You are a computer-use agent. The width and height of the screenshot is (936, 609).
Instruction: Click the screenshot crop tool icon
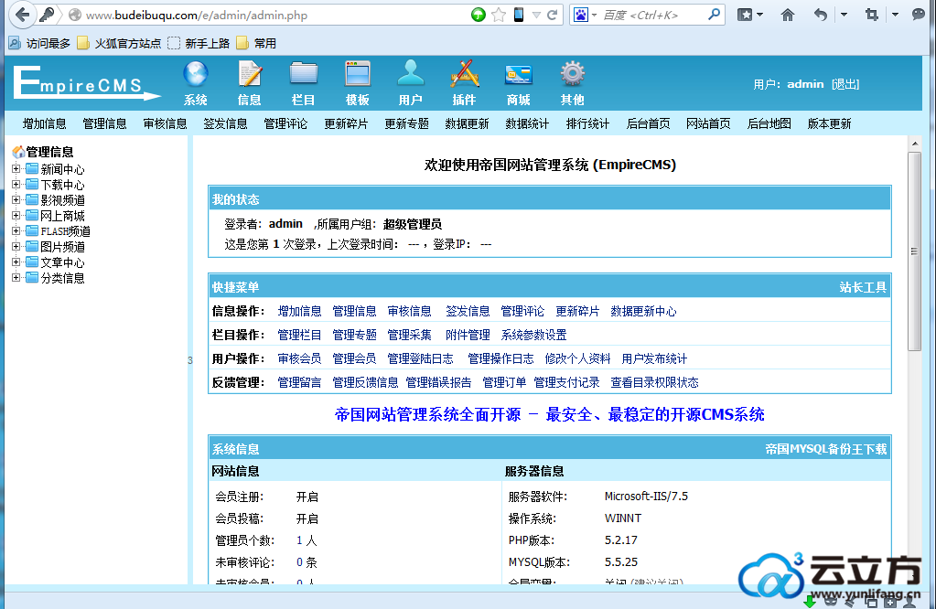(872, 15)
